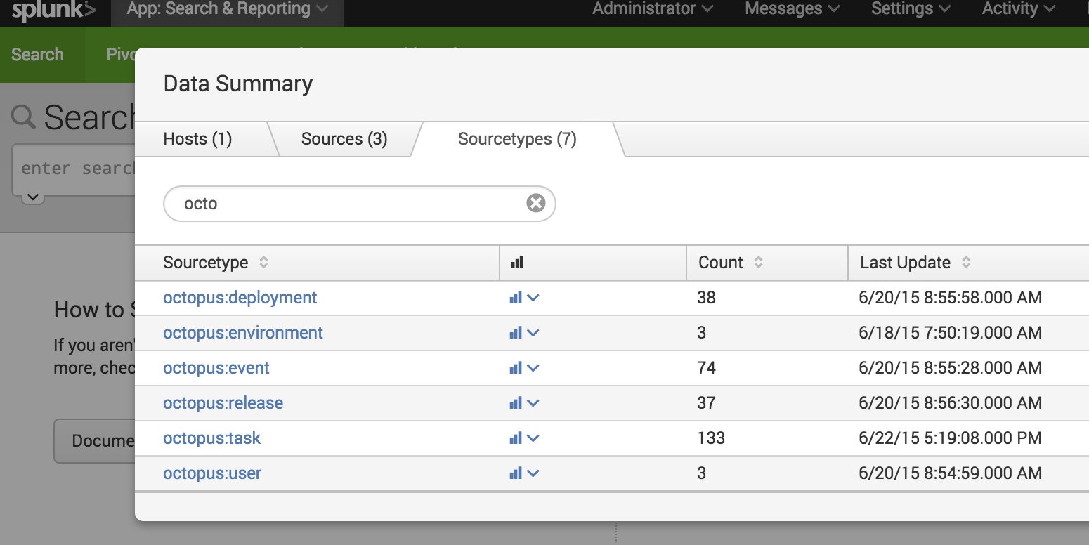Open the sparkline chart for octopus:release
The image size is (1089, 545).
pyautogui.click(x=517, y=402)
